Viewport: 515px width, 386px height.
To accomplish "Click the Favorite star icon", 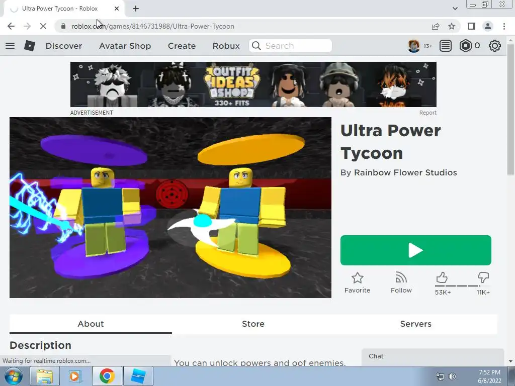I will pos(358,278).
